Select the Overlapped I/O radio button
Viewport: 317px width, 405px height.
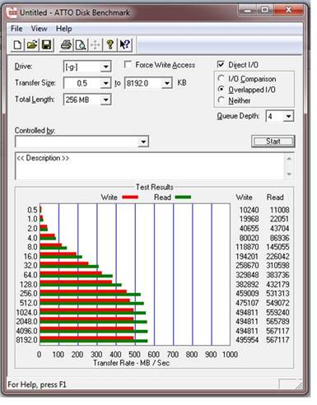221,90
